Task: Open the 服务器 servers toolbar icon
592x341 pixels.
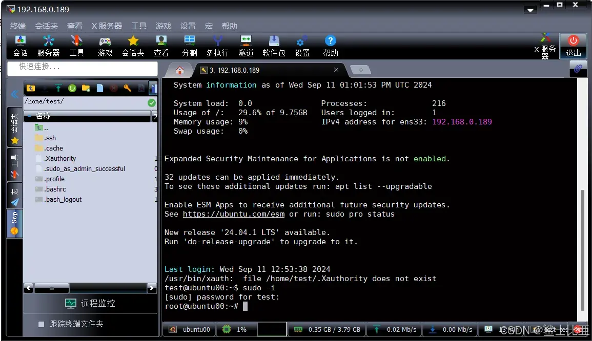Action: coord(48,45)
